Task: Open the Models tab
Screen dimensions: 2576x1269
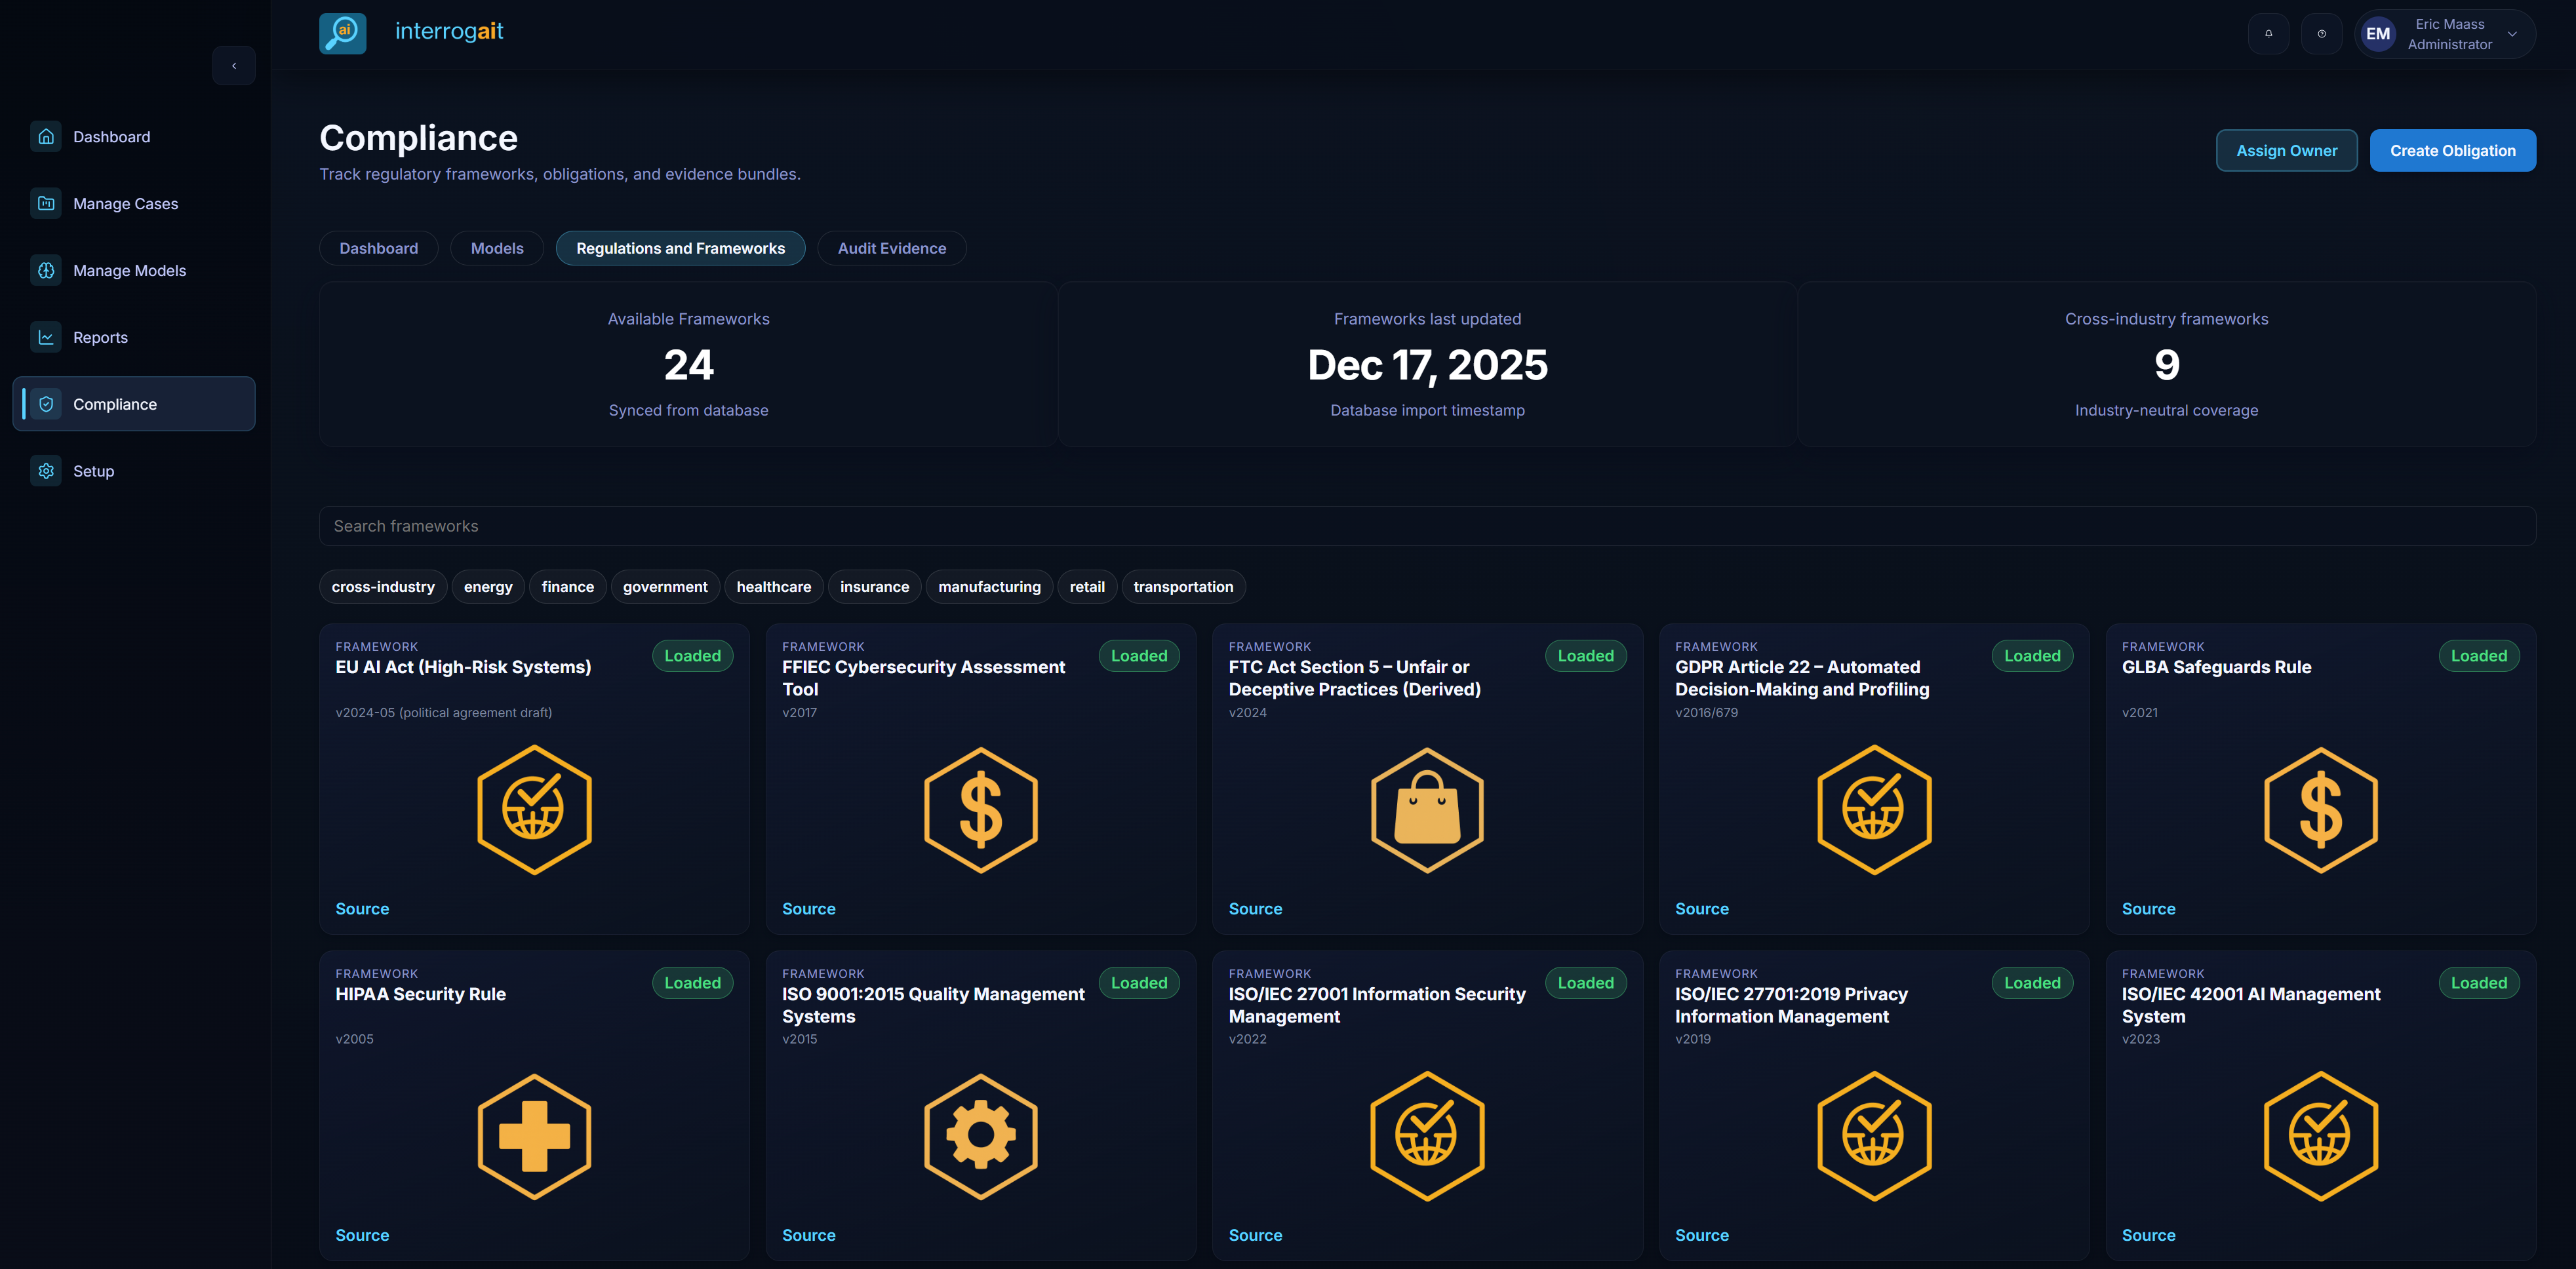Action: click(x=497, y=248)
